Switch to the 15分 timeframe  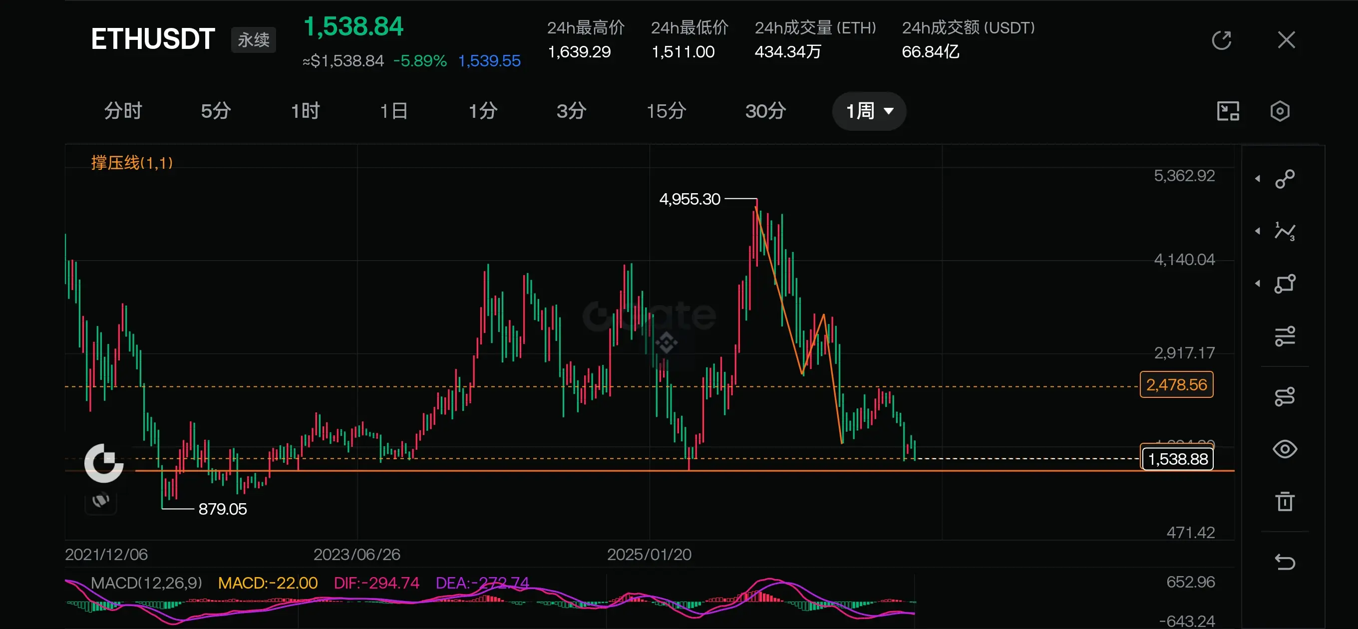pyautogui.click(x=667, y=111)
